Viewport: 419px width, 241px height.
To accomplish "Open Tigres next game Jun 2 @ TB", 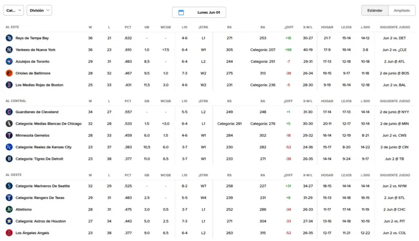I will click(x=394, y=159).
